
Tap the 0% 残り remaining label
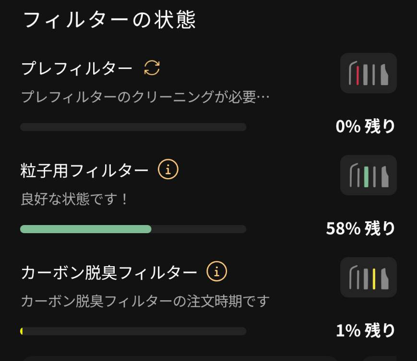click(365, 127)
